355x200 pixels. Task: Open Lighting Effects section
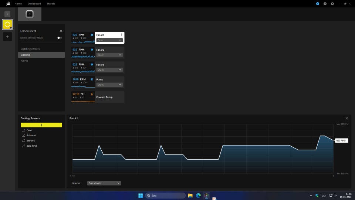click(30, 49)
